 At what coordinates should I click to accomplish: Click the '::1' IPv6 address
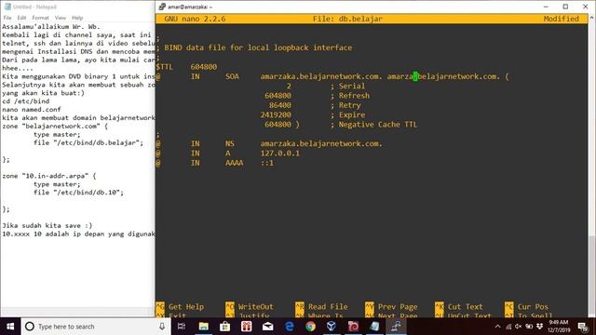[267, 163]
